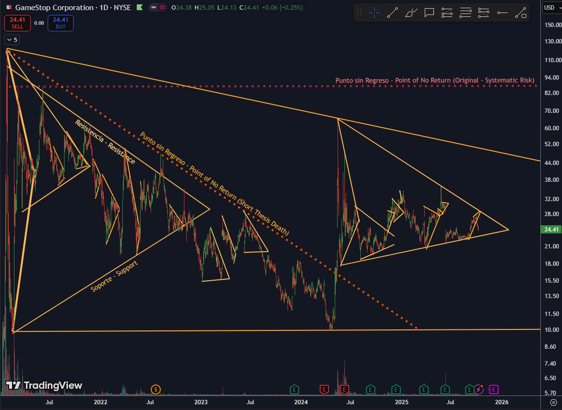Click the 44.00 price axis label
This screenshot has height=410, width=562.
552,163
